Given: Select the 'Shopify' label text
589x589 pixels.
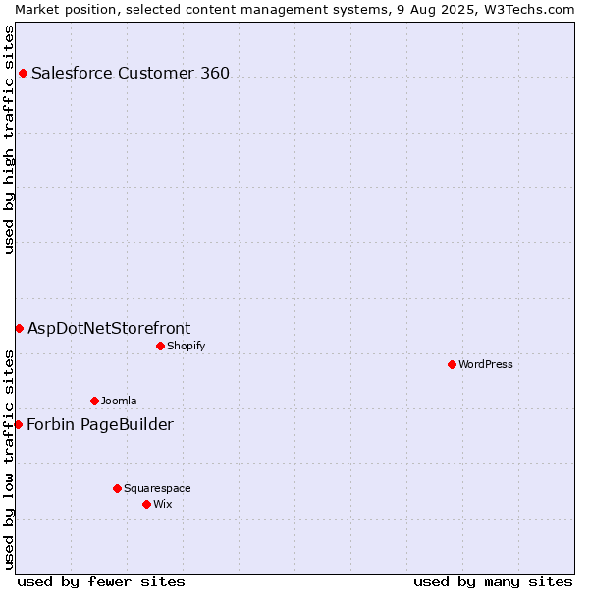Looking at the screenshot, I should pyautogui.click(x=186, y=346).
